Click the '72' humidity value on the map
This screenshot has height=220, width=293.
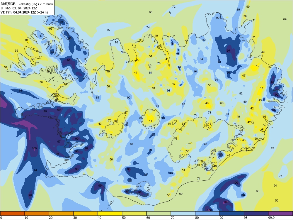point(174,7)
